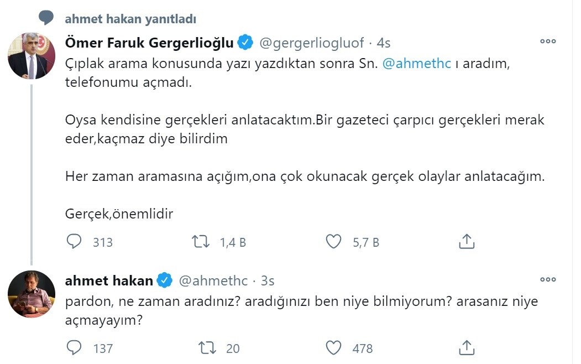Retweet Ömer Faruk Gergerlioğlu's tweet
581x364 pixels.
pos(200,242)
